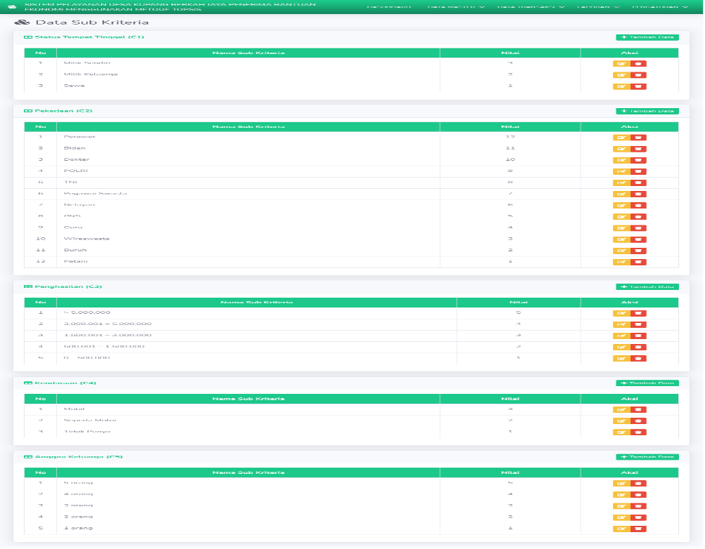Expand the Data Master dropdown menu
The height and width of the screenshot is (549, 705).
[455, 7]
